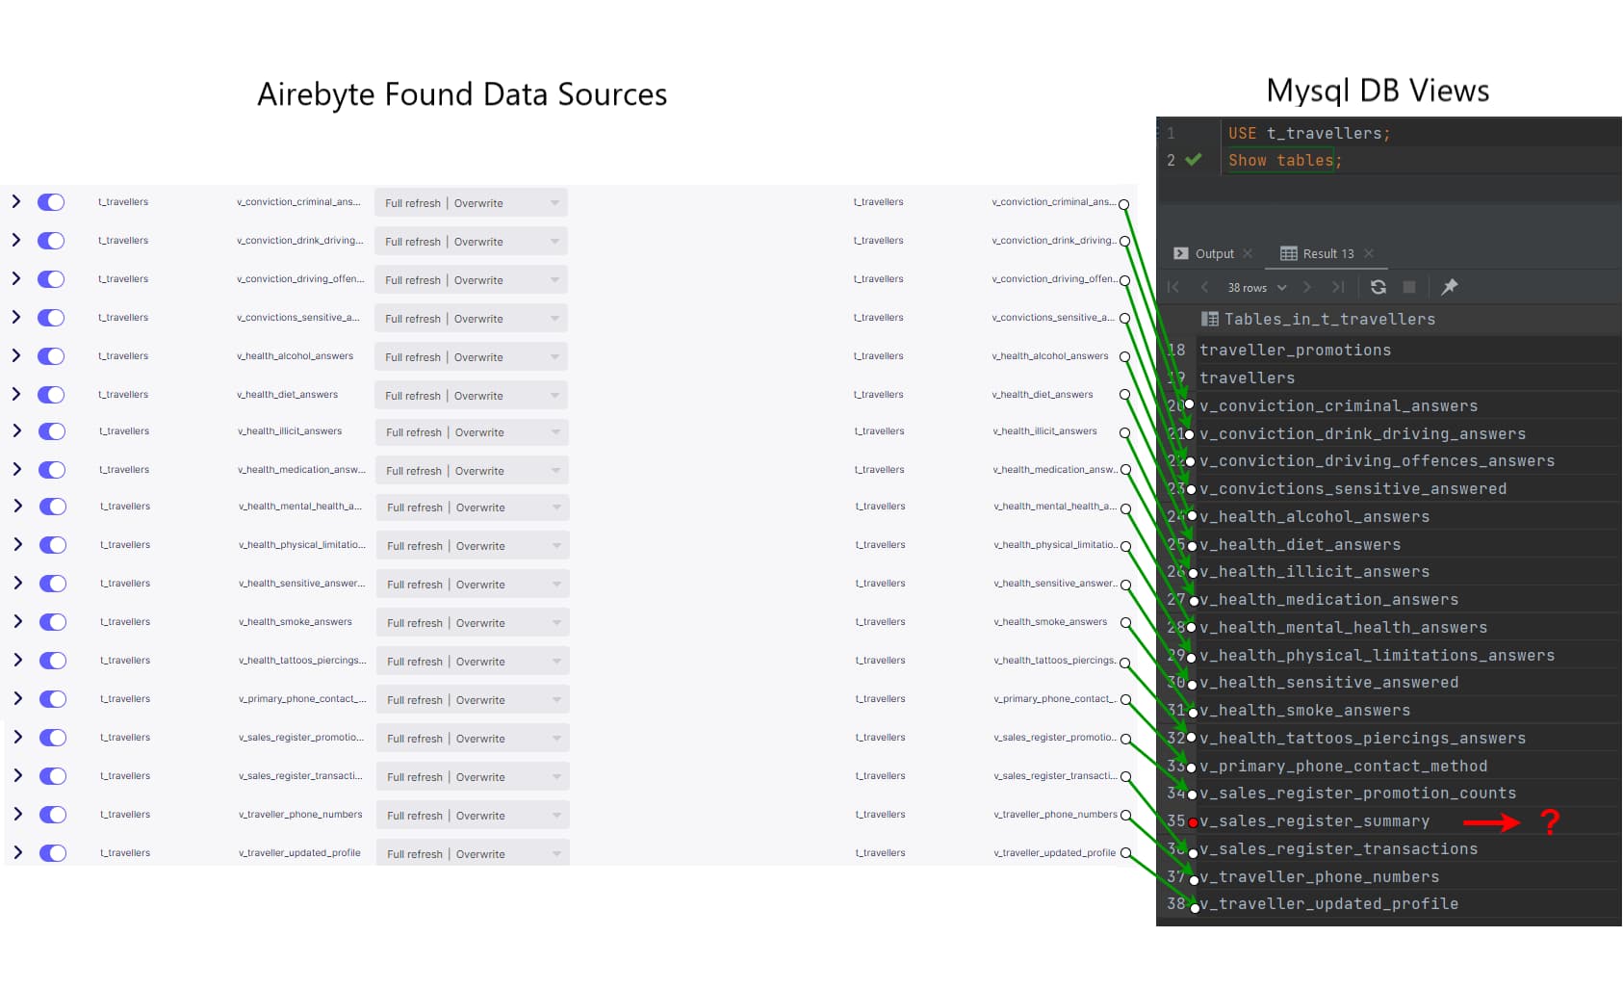This screenshot has width=1623, height=989.
Task: Open sync mode dropdown for v_conviction_criminal_ans
Action: (x=471, y=203)
